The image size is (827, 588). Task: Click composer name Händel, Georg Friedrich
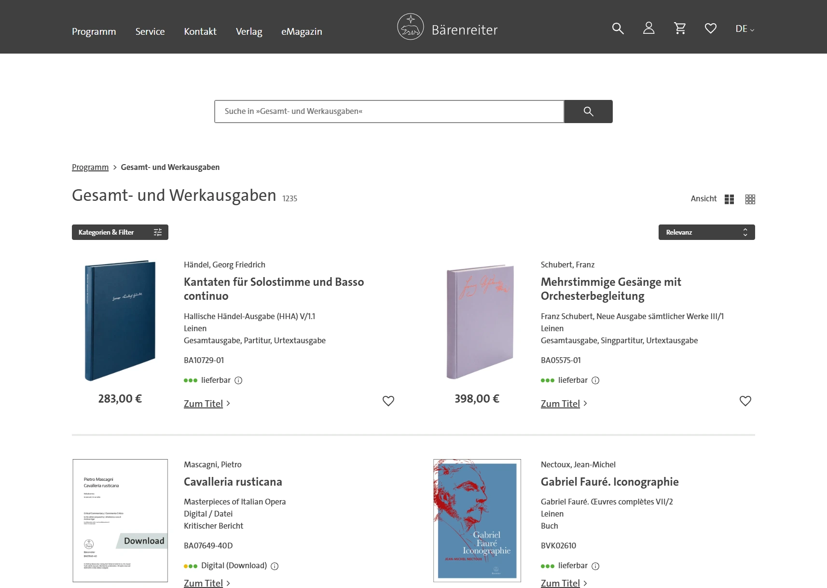pos(224,265)
